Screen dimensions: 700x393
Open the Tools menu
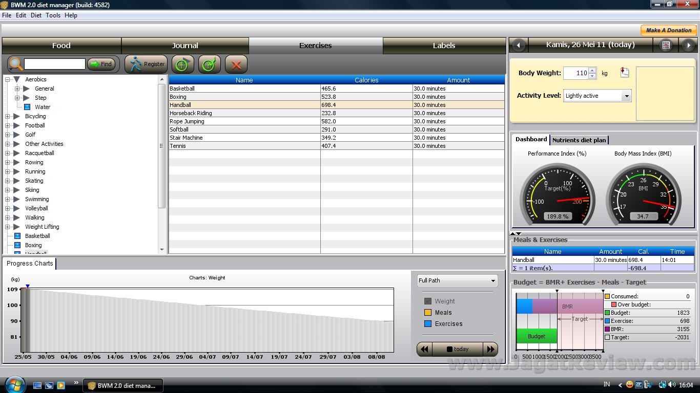point(53,15)
